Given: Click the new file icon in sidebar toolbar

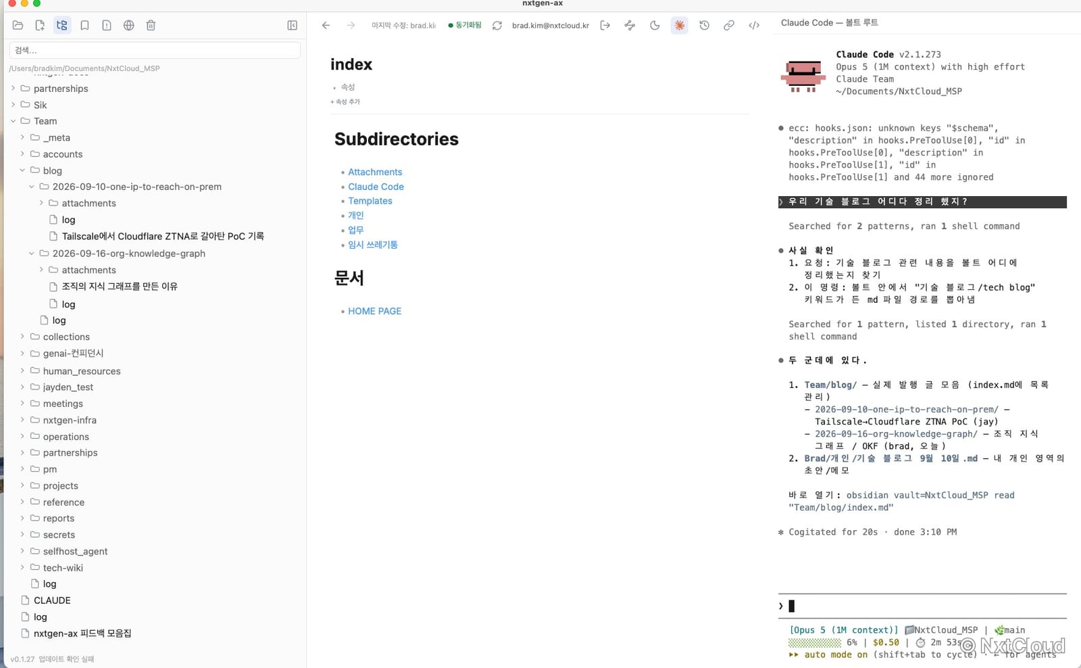Looking at the screenshot, I should tap(40, 25).
